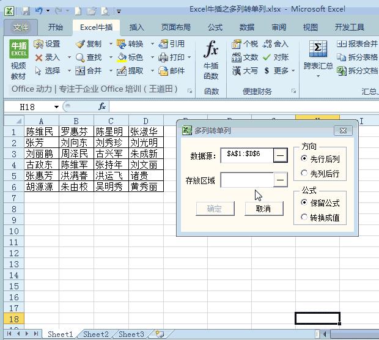
Task: Click the 取消 cancel button in dialog
Action: point(263,209)
